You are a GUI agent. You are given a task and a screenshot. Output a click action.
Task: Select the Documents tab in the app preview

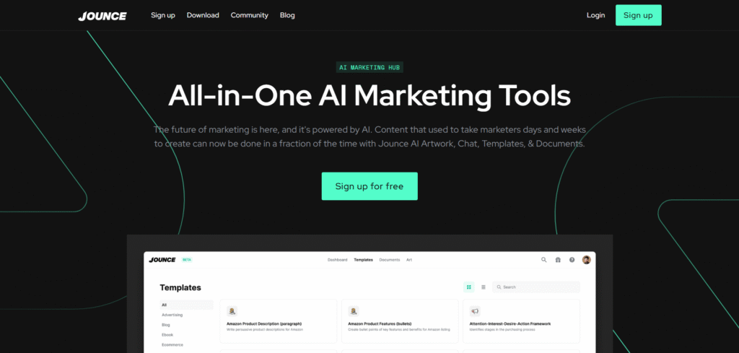(389, 260)
